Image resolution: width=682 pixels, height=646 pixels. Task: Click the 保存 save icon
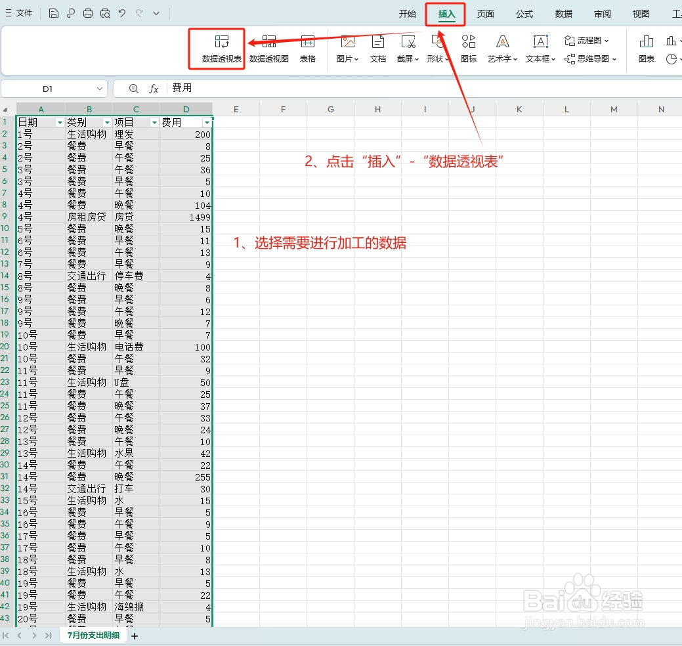pos(53,12)
